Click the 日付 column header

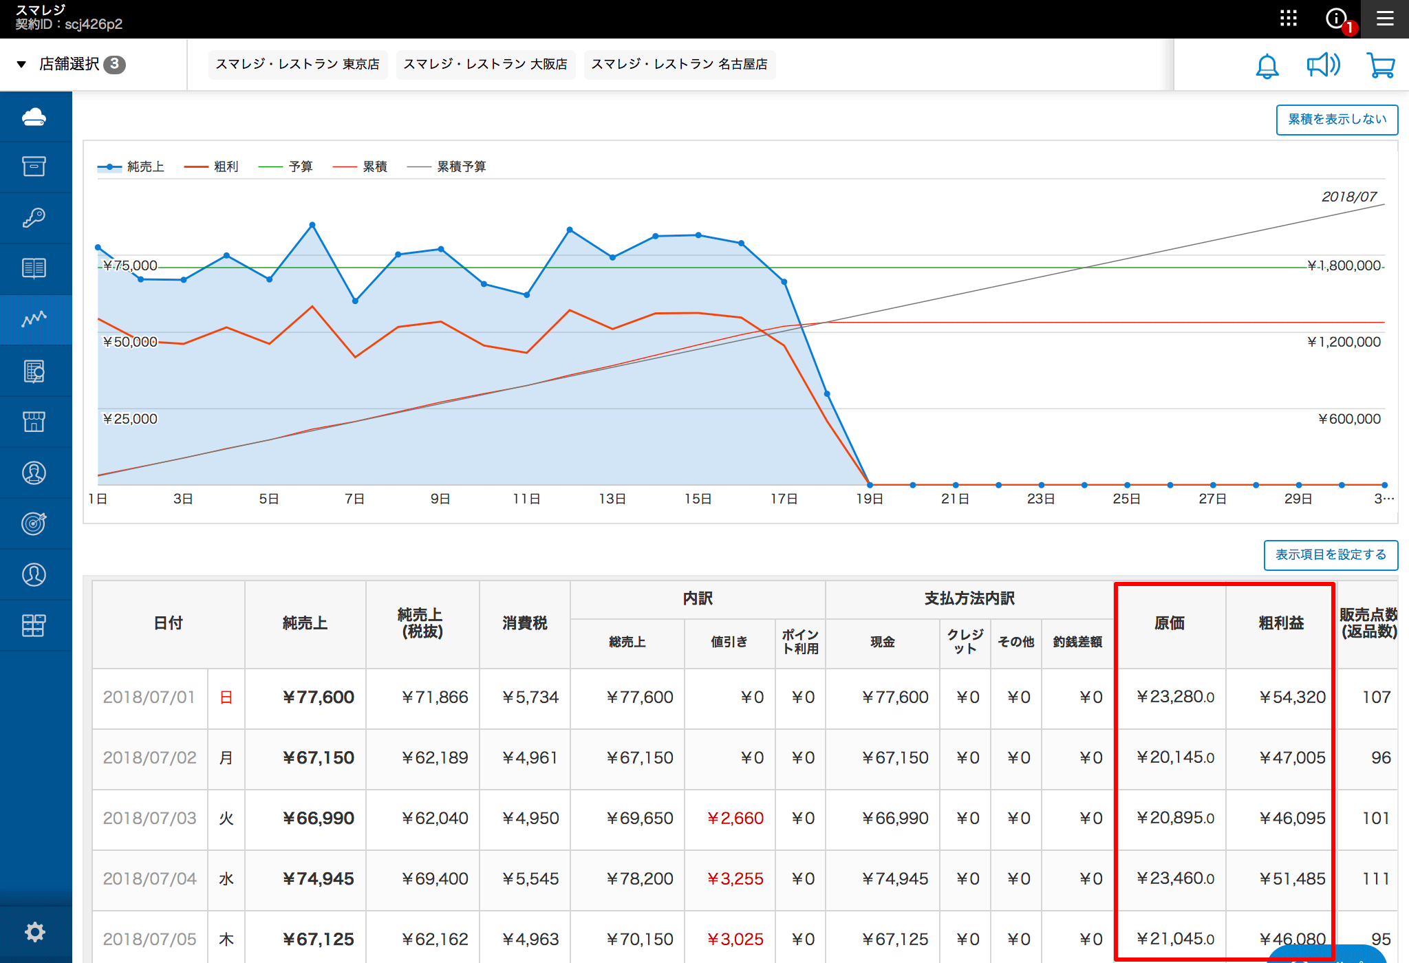pos(169,624)
